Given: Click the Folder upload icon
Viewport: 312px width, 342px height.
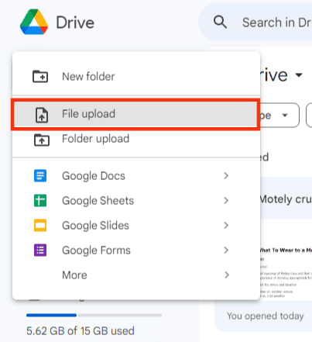Looking at the screenshot, I should 42,140.
